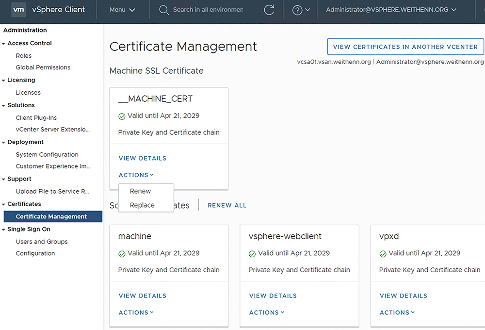Screen dimensions: 485x330
Task: Click the Administration sidebar heading
Action: coord(25,30)
